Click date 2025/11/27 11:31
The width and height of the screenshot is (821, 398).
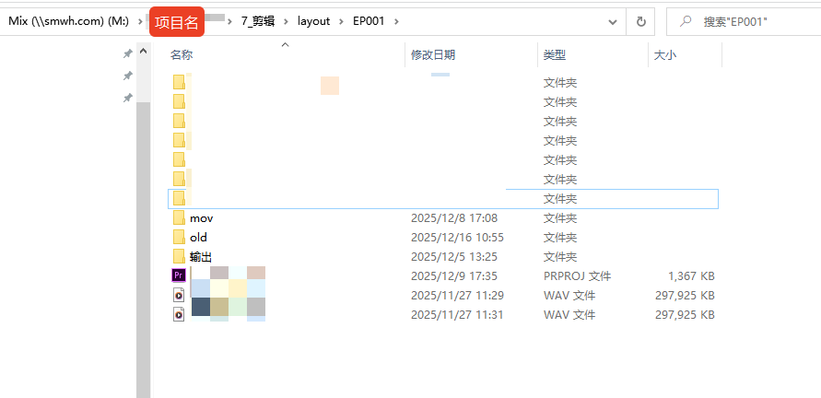tap(457, 315)
